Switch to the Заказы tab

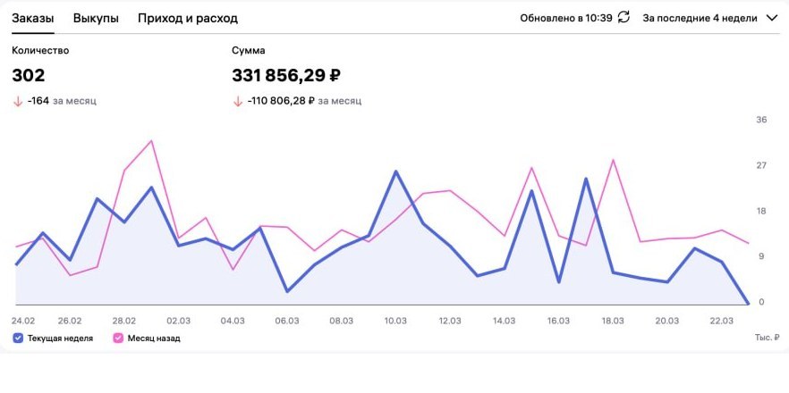click(x=33, y=19)
